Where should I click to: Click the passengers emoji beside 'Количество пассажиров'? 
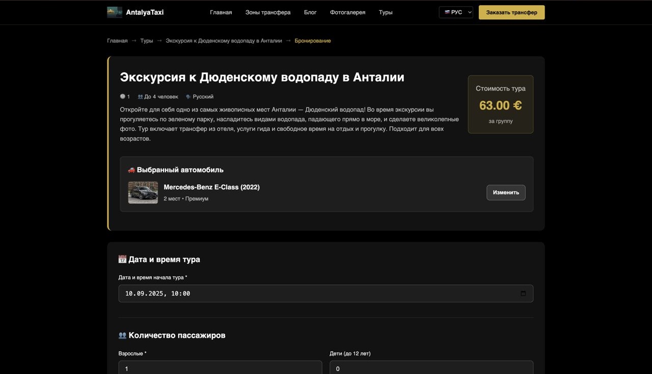point(122,335)
